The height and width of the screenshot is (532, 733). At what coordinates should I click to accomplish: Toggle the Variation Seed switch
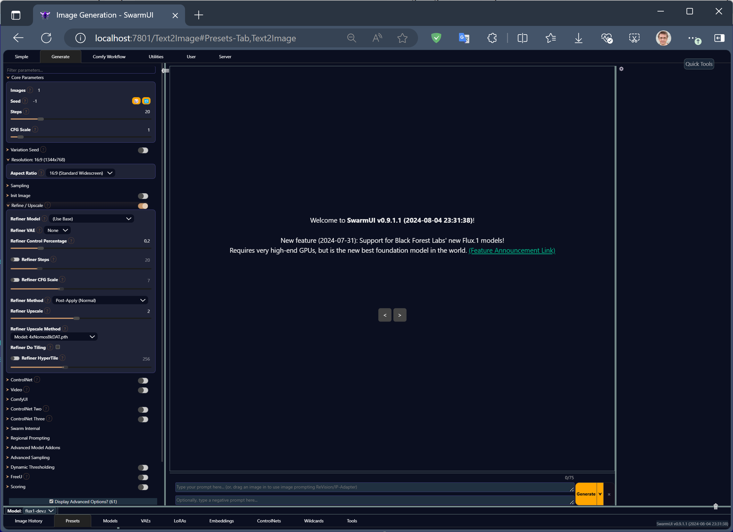point(143,150)
